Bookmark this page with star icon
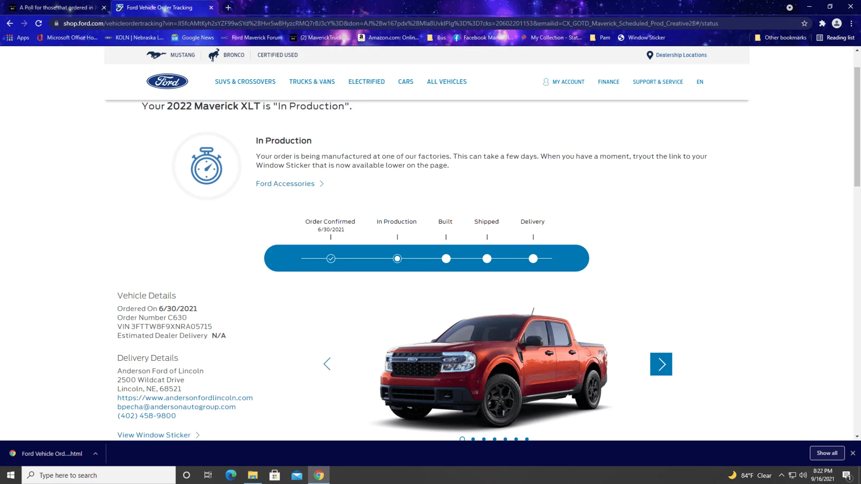Image resolution: width=861 pixels, height=484 pixels. pos(804,23)
